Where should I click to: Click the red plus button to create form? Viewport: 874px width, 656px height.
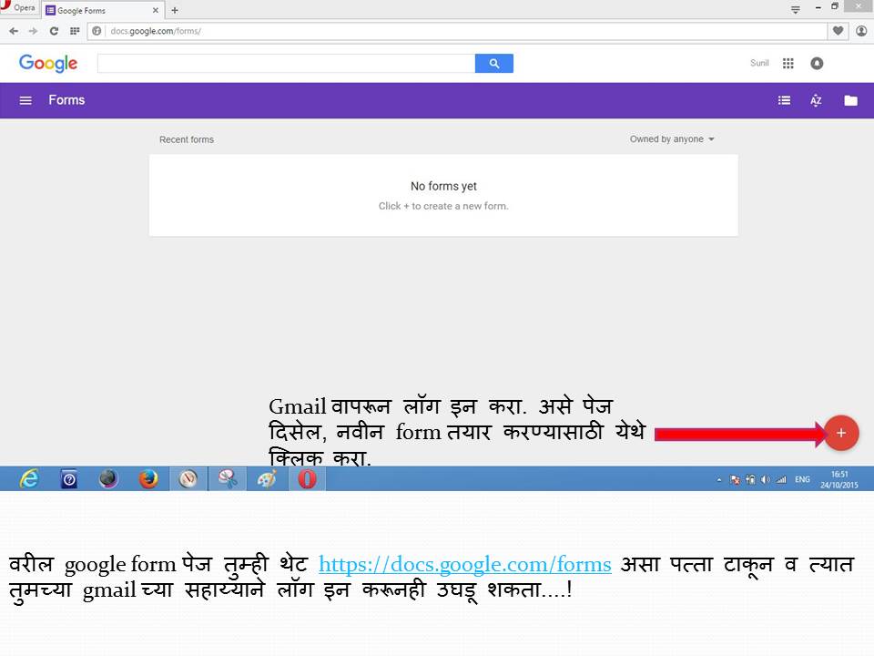click(841, 433)
